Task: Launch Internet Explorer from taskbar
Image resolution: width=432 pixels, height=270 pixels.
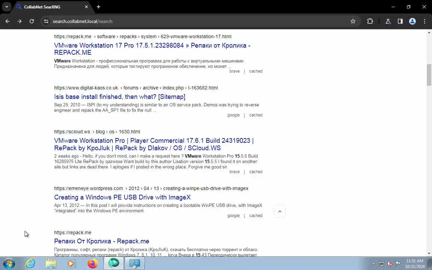Action: (30, 263)
